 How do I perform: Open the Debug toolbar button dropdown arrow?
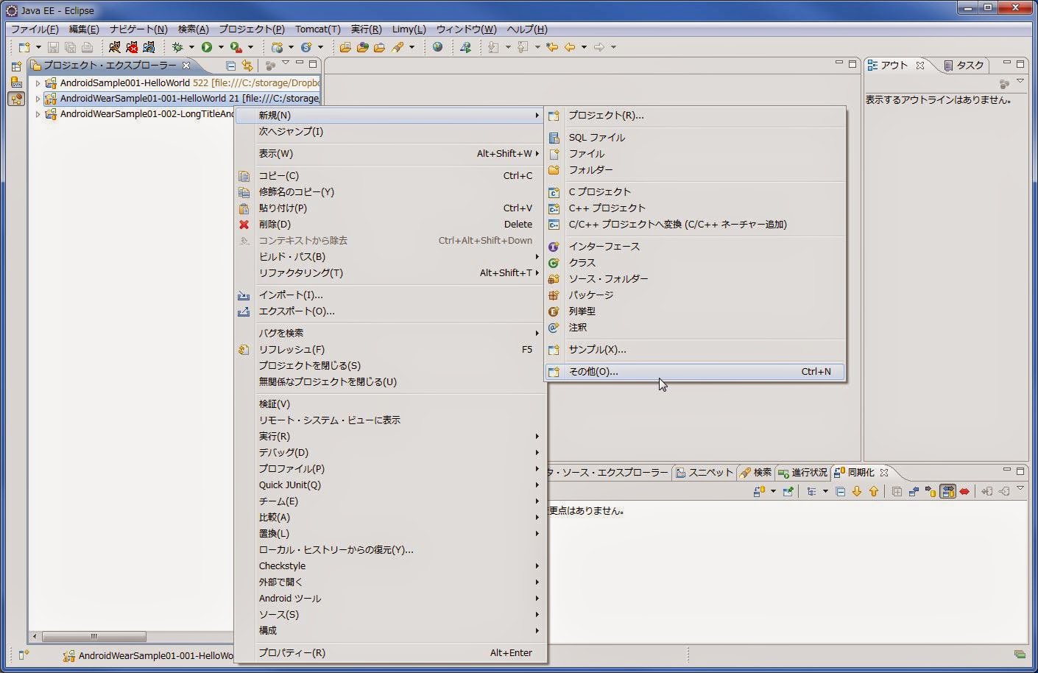tap(191, 47)
